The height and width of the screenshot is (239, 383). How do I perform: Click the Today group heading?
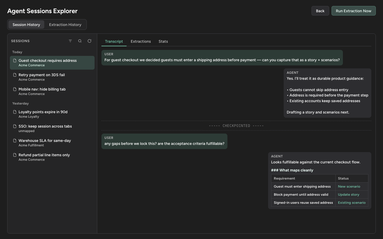coord(17,52)
